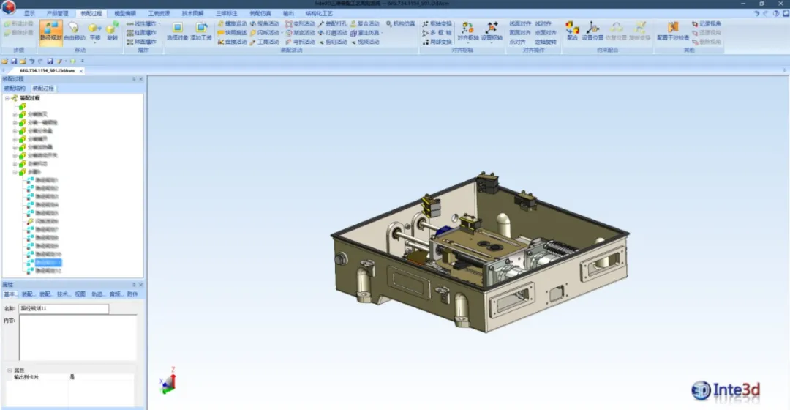Collapse the 装配过程 root tree node
This screenshot has height=410, width=790.
(x=7, y=97)
